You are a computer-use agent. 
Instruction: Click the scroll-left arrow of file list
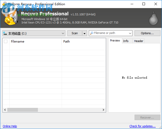coord(5,110)
